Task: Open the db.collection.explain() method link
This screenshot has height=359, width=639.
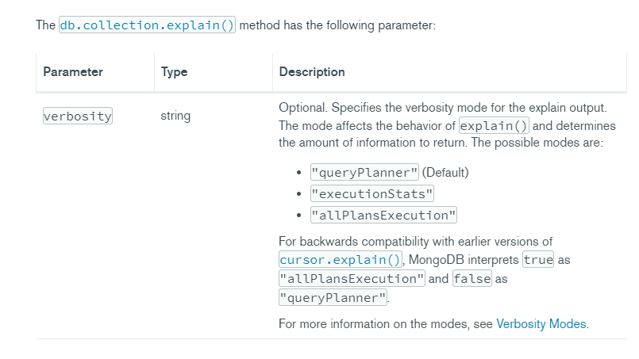Action: (147, 25)
